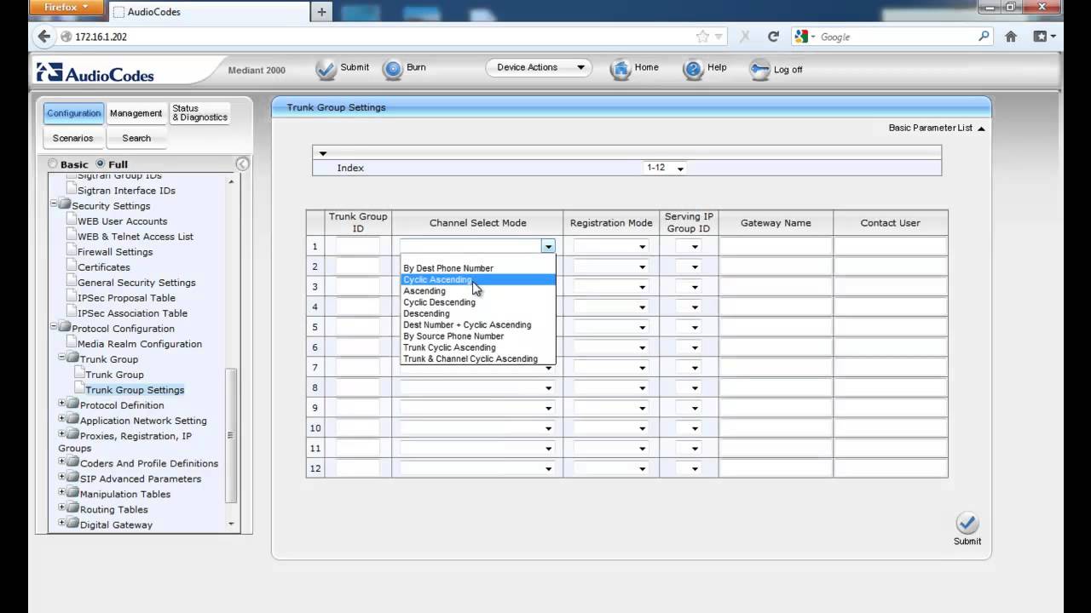The height and width of the screenshot is (613, 1091).
Task: Switch to the Status & Diagnostics tab
Action: [x=199, y=113]
